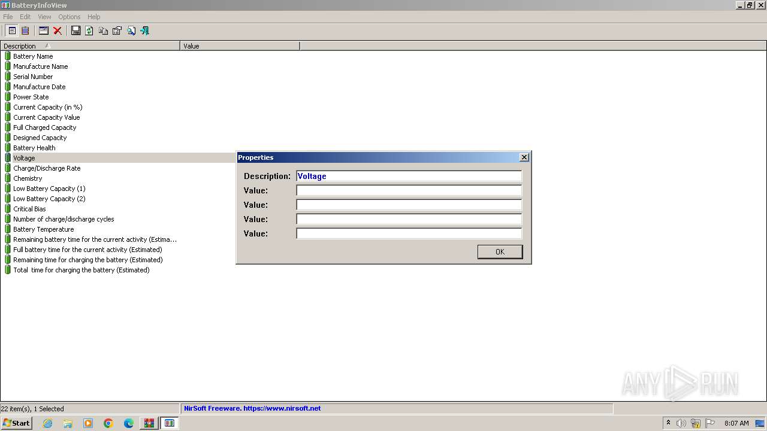This screenshot has height=431, width=767.
Task: Select Total time for charging the battery row
Action: (81, 270)
